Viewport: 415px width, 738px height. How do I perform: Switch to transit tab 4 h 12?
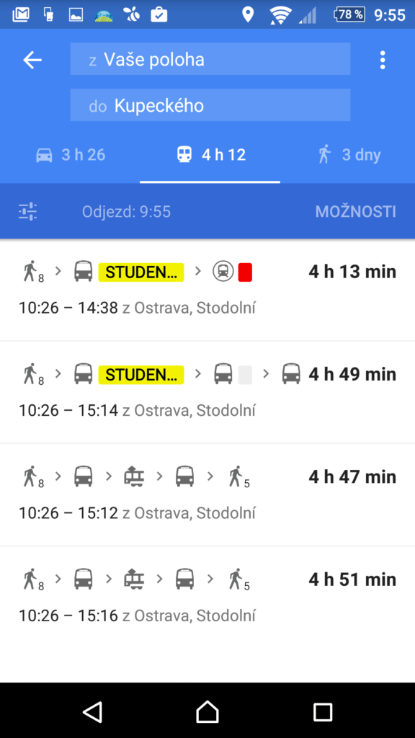[x=210, y=155]
